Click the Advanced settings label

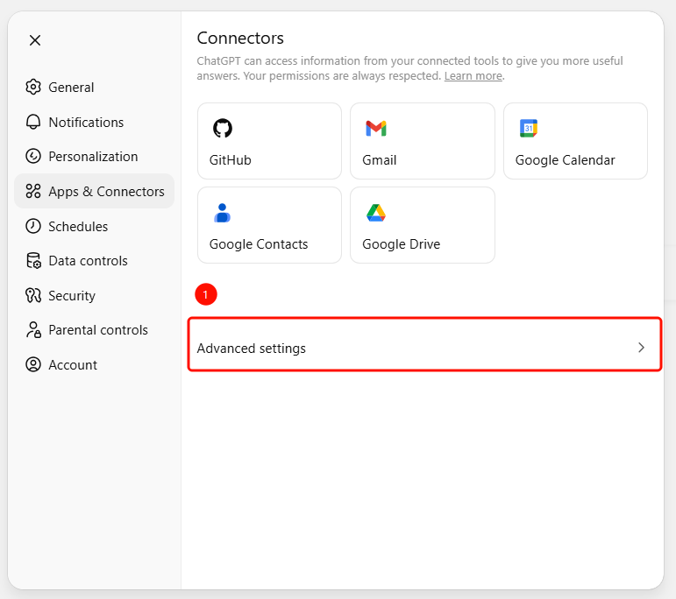point(252,349)
